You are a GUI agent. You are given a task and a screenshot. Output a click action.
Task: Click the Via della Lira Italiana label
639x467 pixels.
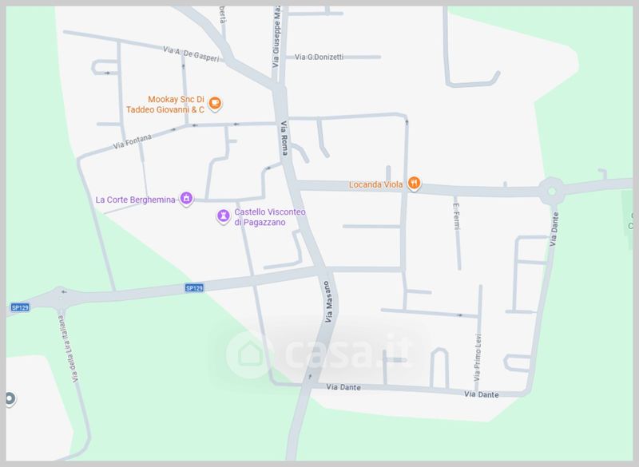click(x=68, y=349)
